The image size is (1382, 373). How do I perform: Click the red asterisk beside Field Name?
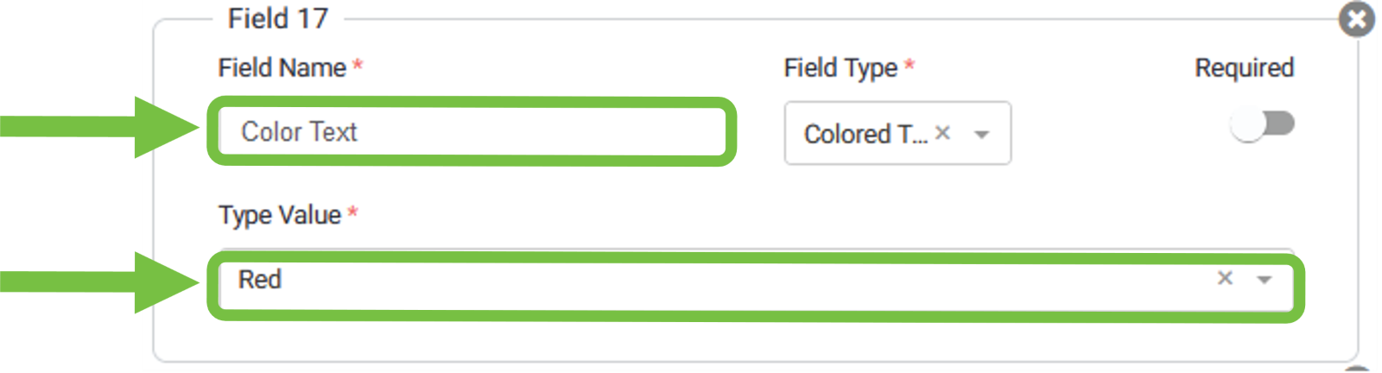358,66
